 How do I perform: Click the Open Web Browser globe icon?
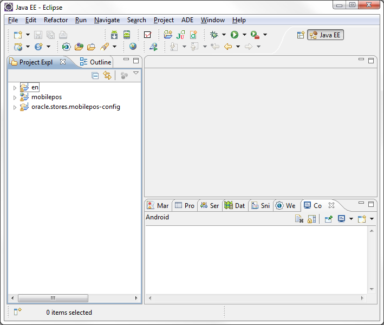pyautogui.click(x=133, y=46)
